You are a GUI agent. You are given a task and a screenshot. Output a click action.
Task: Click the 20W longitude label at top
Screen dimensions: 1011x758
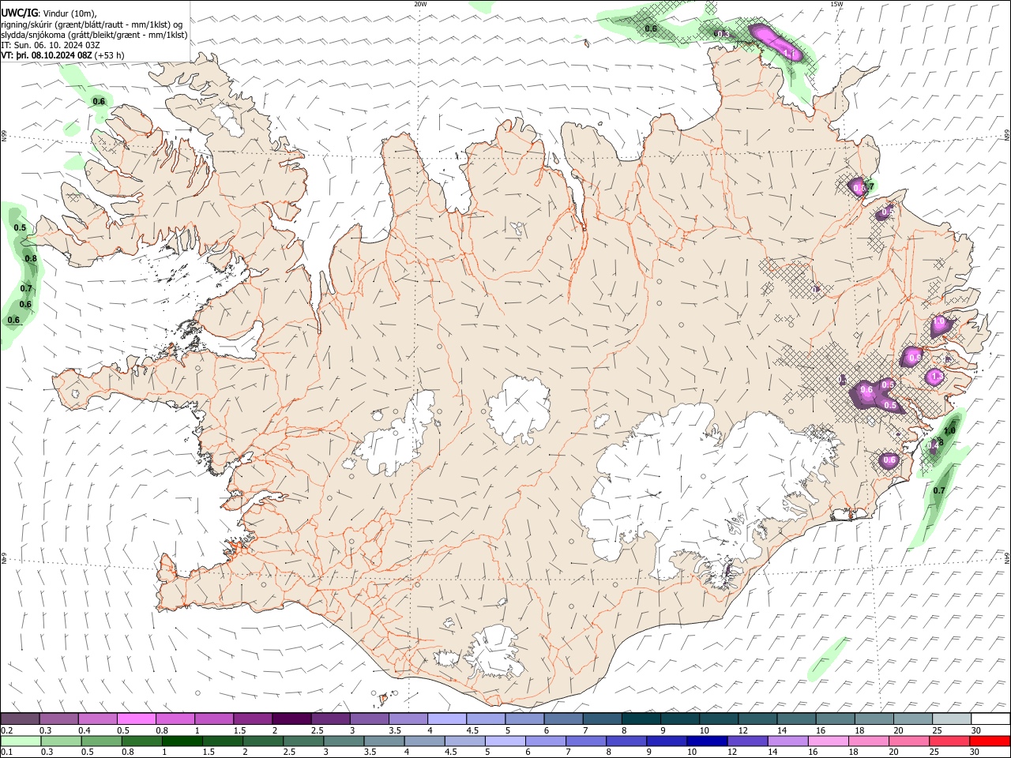pyautogui.click(x=421, y=4)
